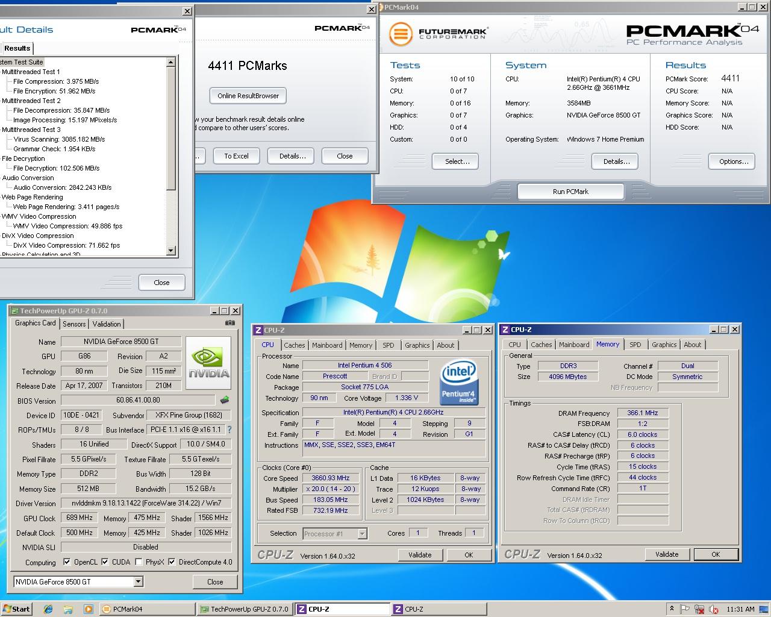This screenshot has height=617, width=771.
Task: Select 'Virus Scanning: 3085.182 MB/s' result row
Action: point(59,139)
